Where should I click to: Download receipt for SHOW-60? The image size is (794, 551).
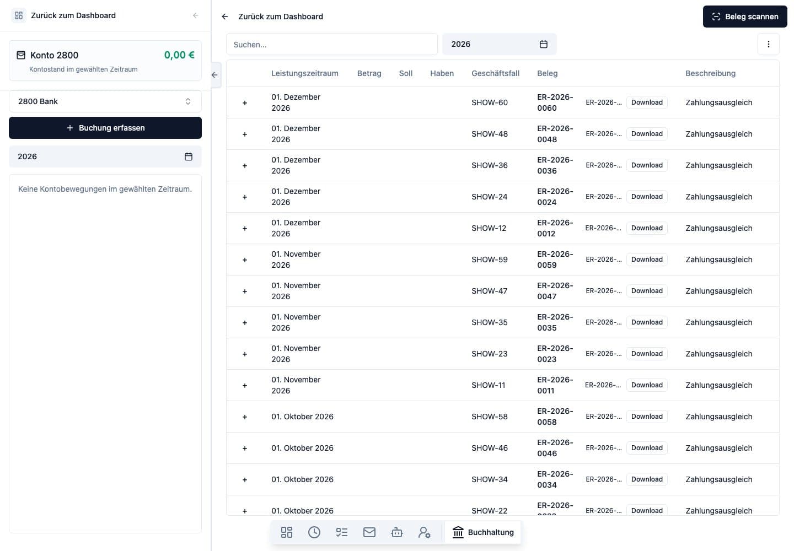(x=647, y=102)
